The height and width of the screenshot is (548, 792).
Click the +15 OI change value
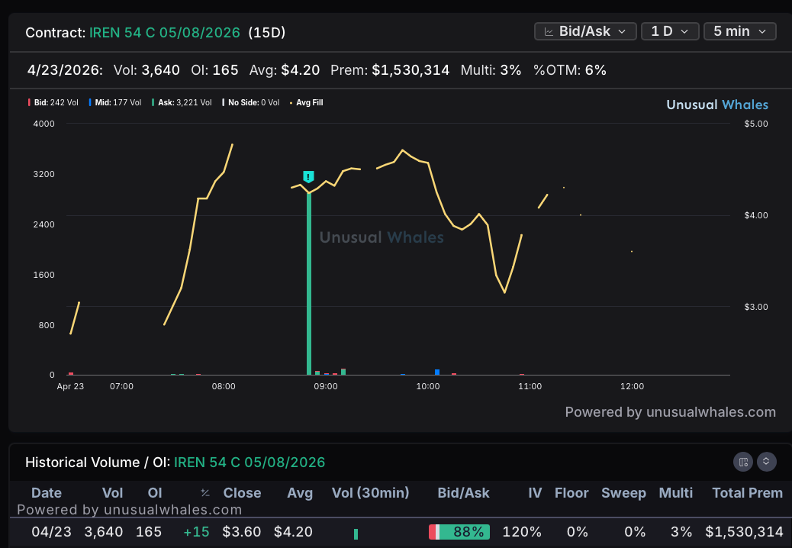(x=196, y=532)
